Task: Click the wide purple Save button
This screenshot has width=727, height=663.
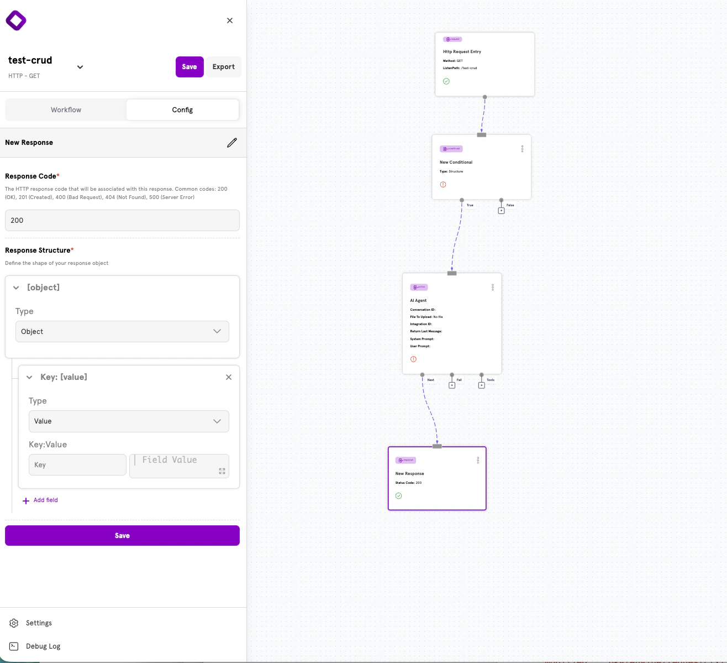Action: click(x=122, y=535)
